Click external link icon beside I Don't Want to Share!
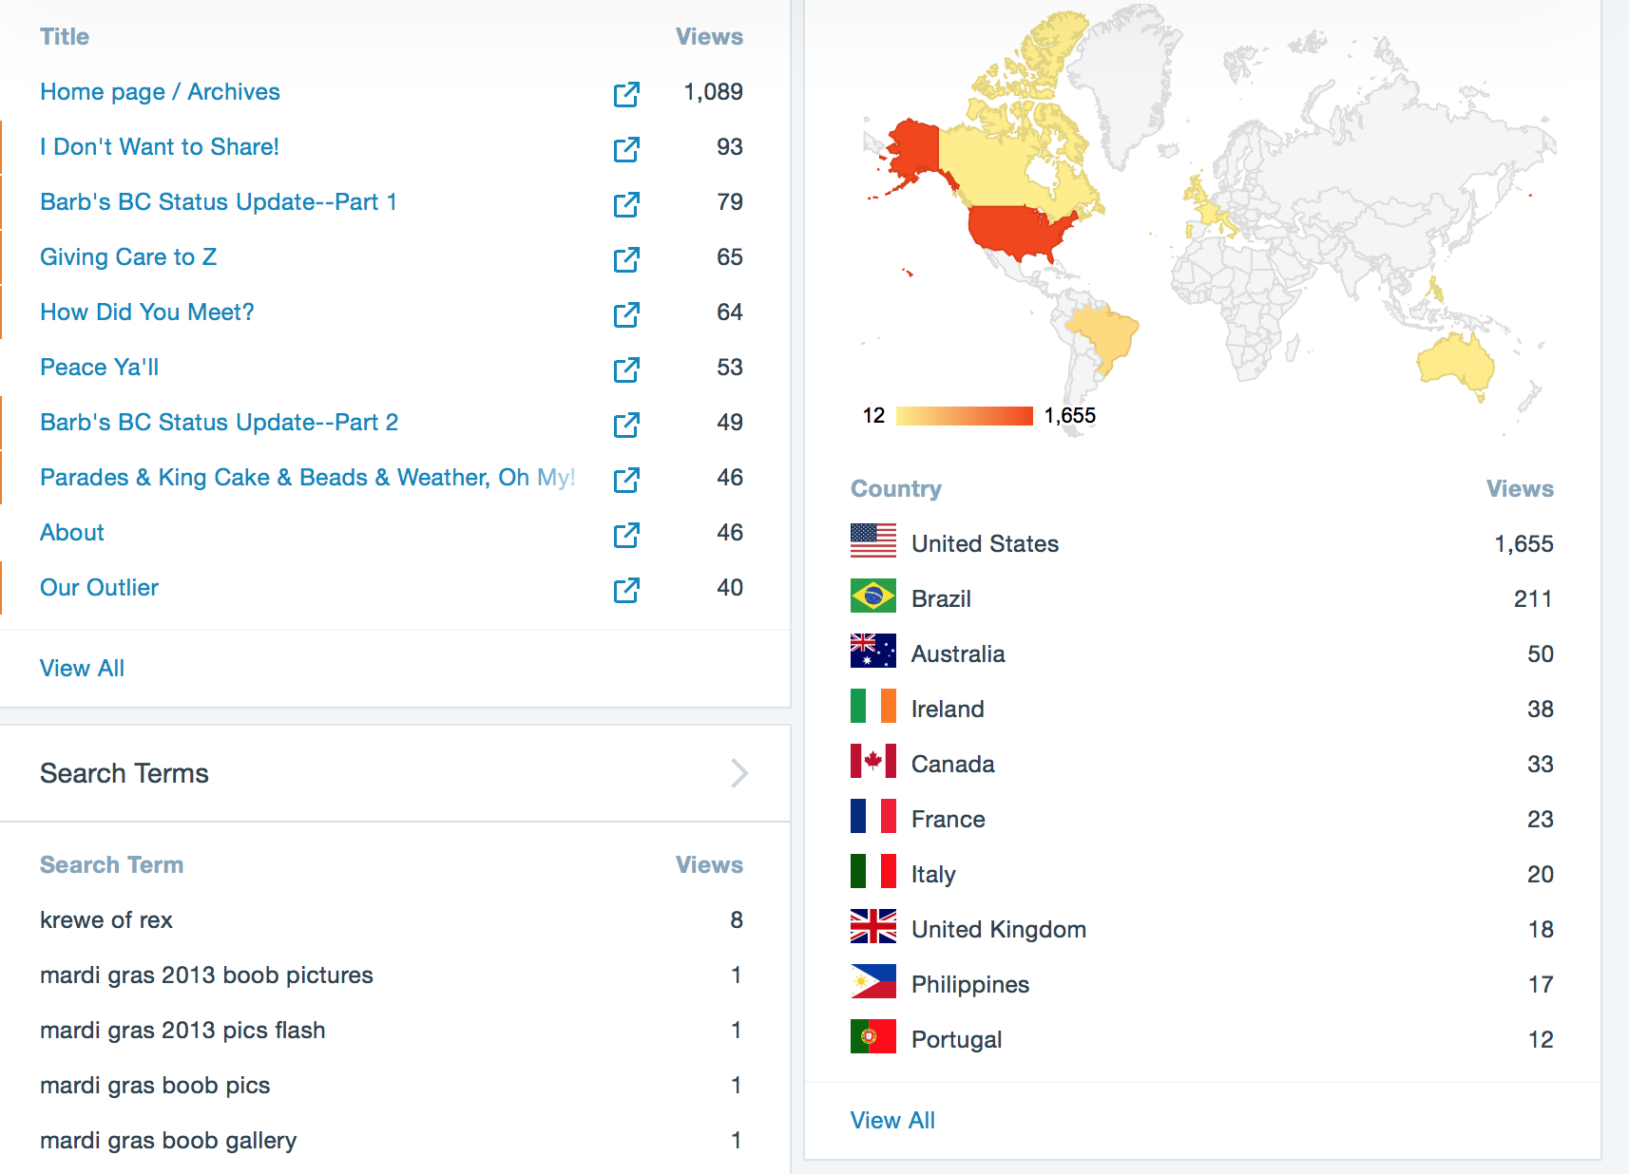Viewport: 1629px width, 1174px height. point(626,149)
